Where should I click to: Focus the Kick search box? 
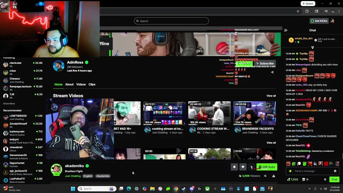click(x=171, y=21)
